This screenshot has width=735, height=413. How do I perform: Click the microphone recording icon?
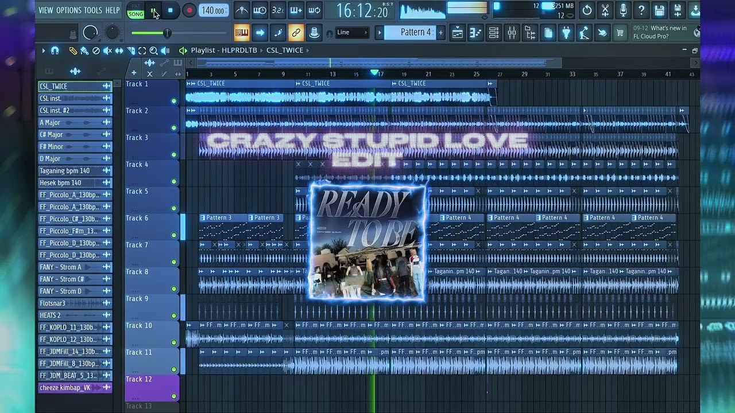click(623, 10)
